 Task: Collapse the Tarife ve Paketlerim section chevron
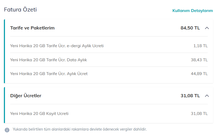(207, 28)
